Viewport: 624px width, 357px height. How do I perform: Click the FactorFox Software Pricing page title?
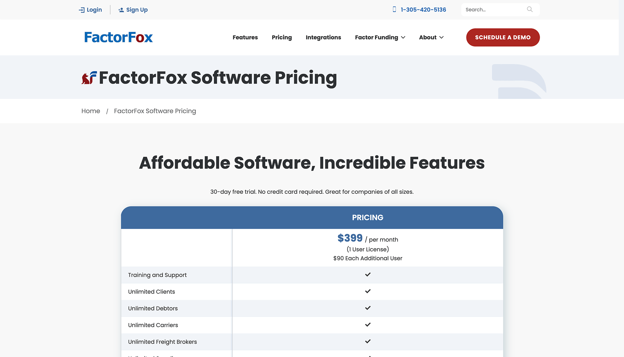coord(218,78)
